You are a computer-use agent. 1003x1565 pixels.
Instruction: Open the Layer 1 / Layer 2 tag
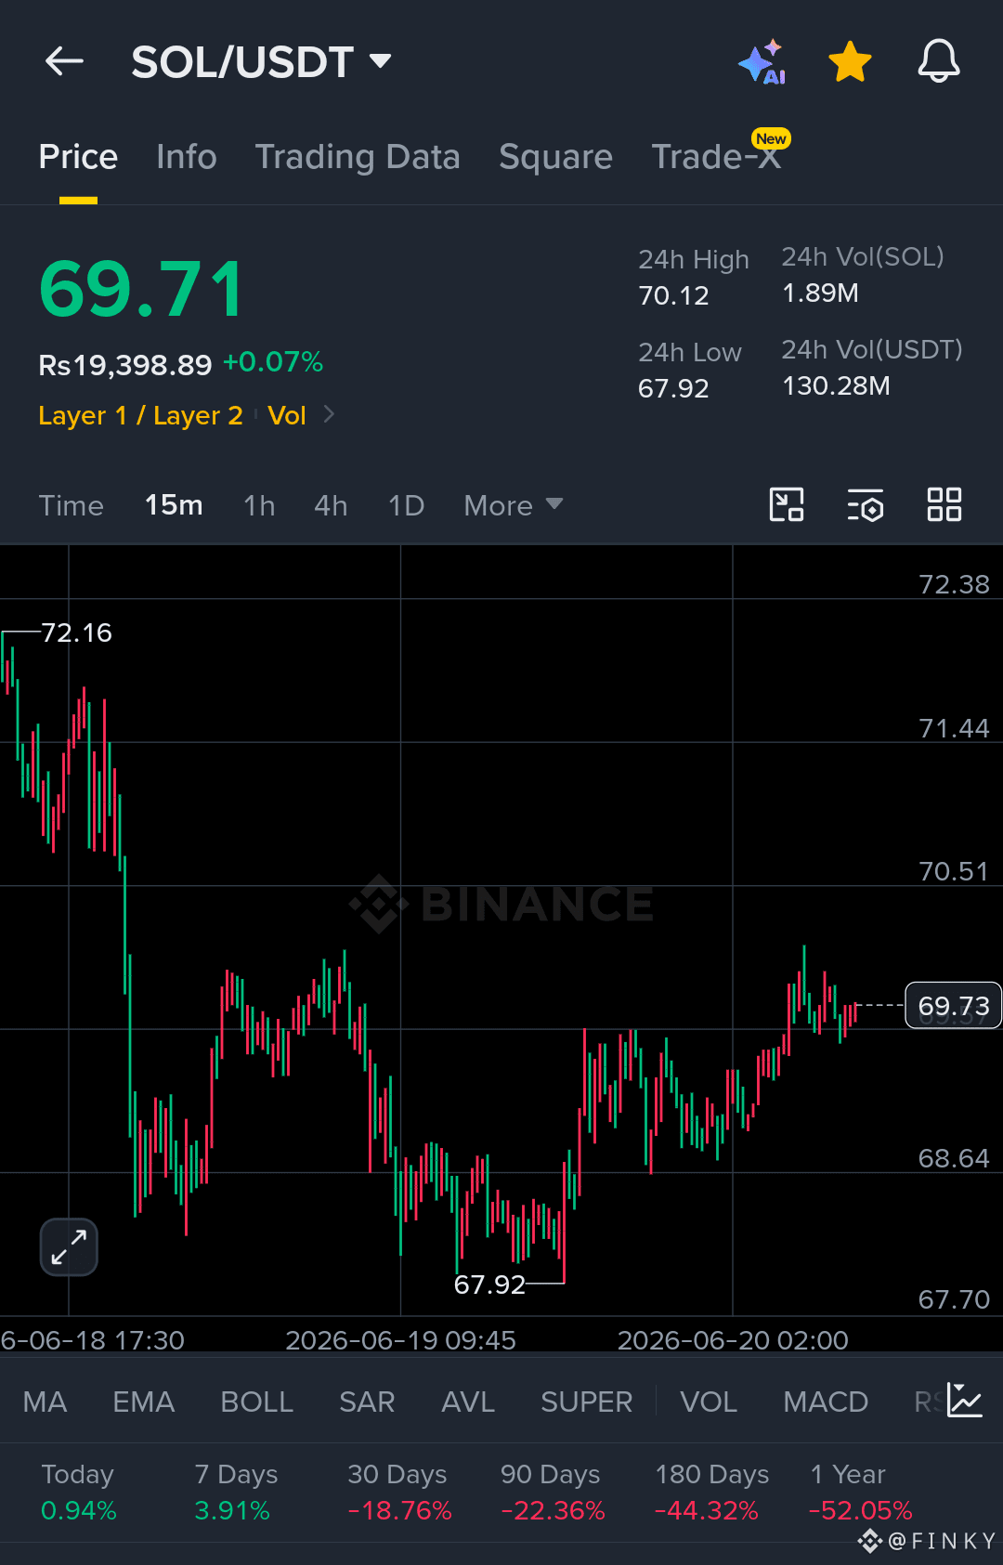(140, 415)
